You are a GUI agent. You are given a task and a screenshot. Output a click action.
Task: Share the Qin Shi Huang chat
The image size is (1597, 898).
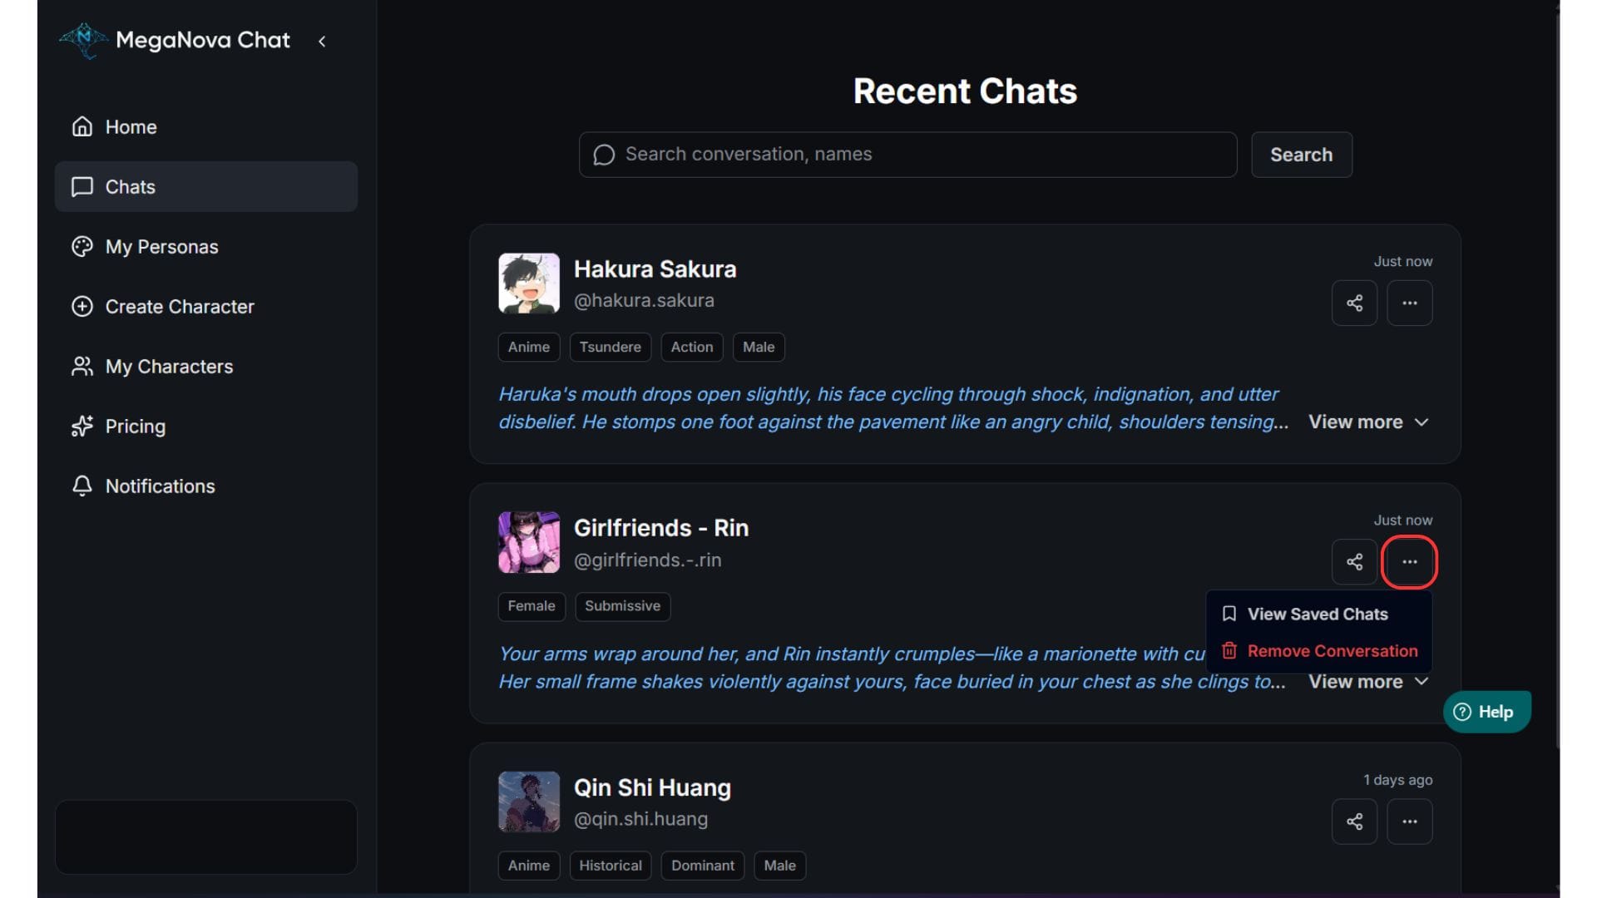pos(1354,822)
